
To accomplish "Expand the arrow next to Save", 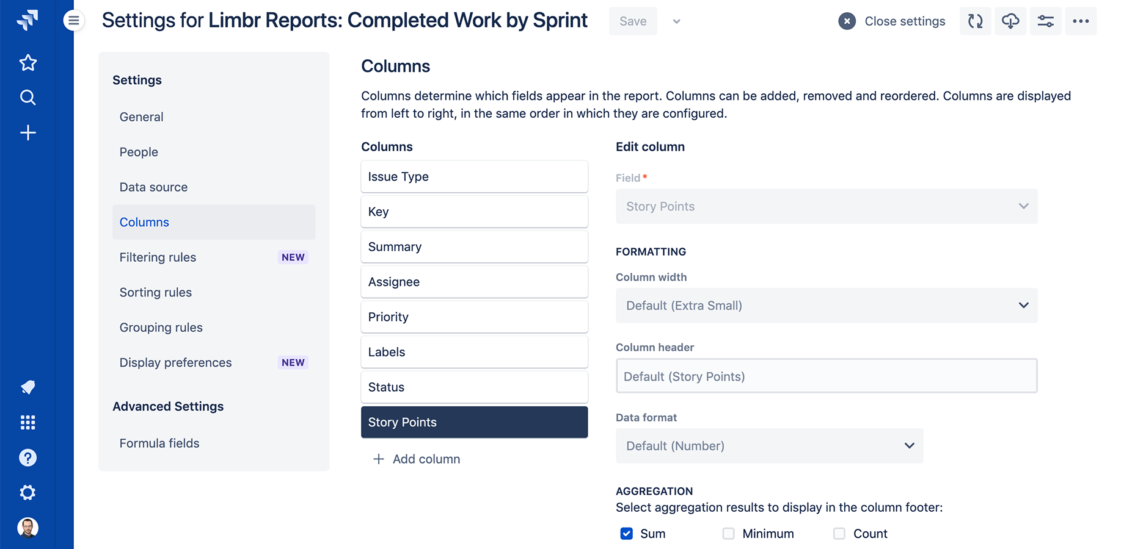I will (x=676, y=21).
